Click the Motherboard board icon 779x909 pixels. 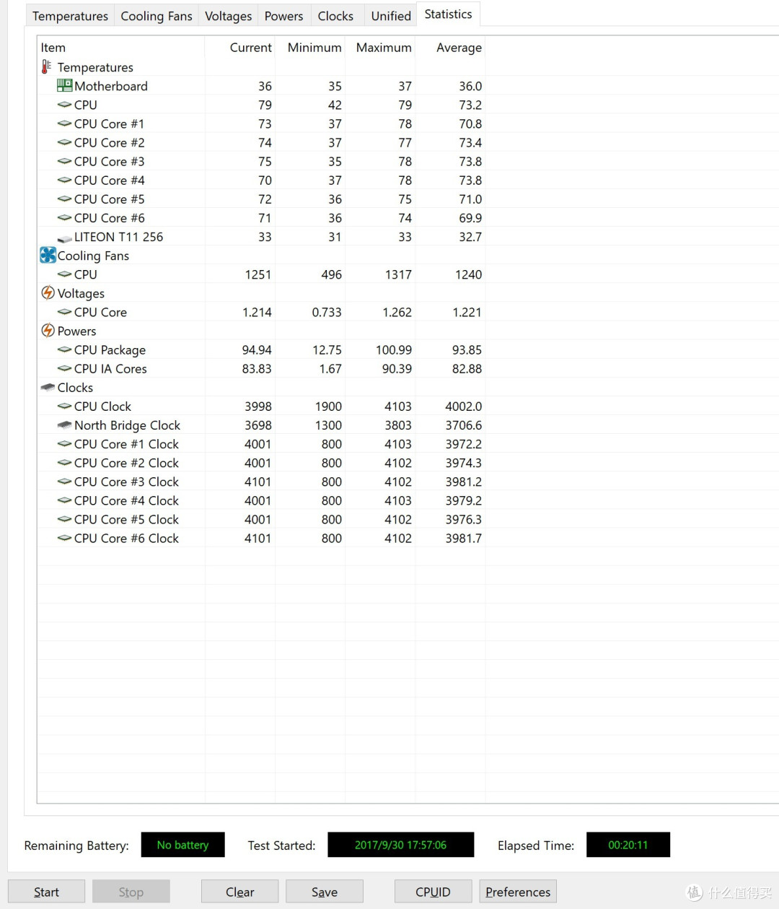(64, 85)
